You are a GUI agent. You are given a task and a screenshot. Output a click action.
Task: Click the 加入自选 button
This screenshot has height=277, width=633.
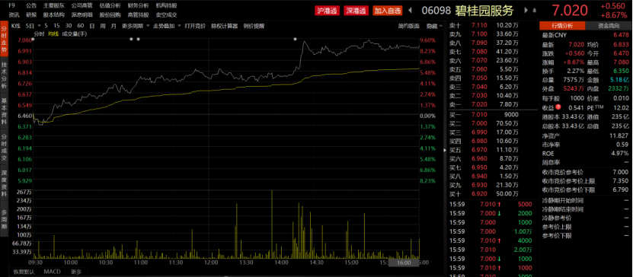tap(388, 11)
